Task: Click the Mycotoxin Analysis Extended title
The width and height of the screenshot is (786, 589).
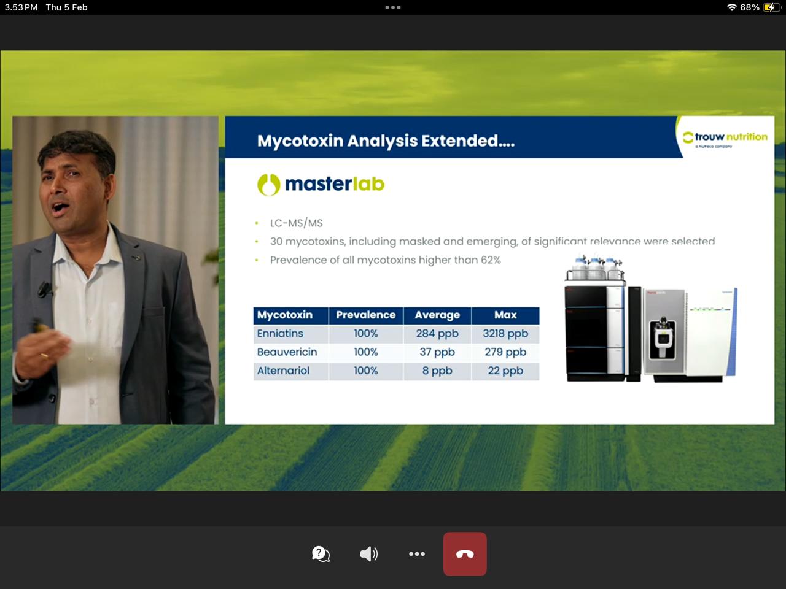Action: (x=386, y=141)
